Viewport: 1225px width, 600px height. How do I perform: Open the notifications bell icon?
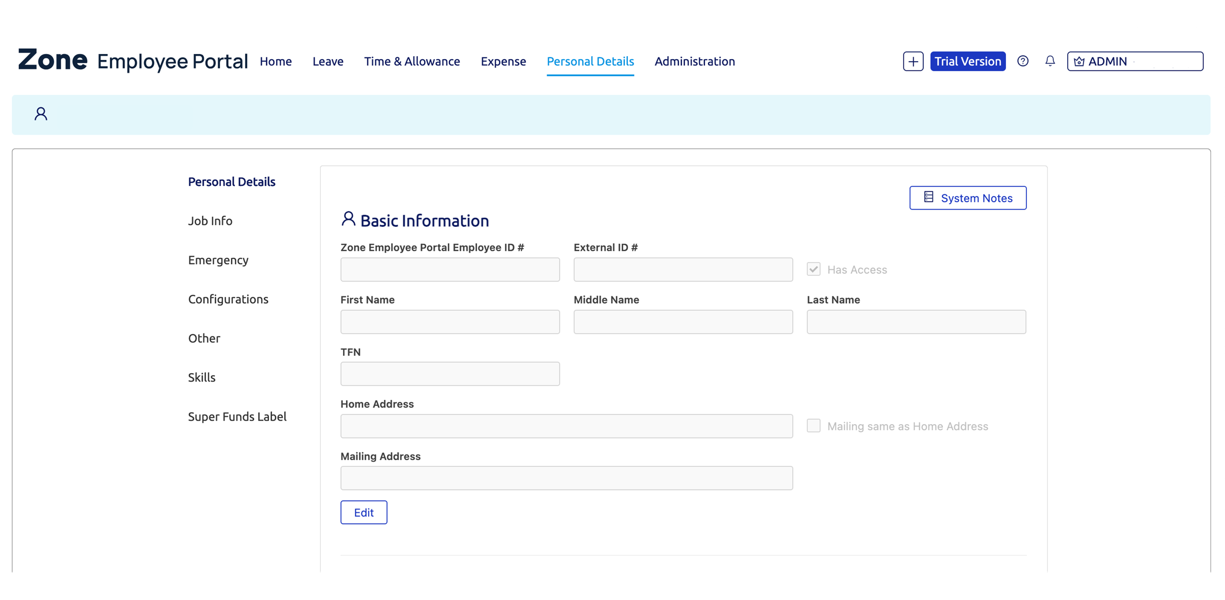click(x=1050, y=61)
